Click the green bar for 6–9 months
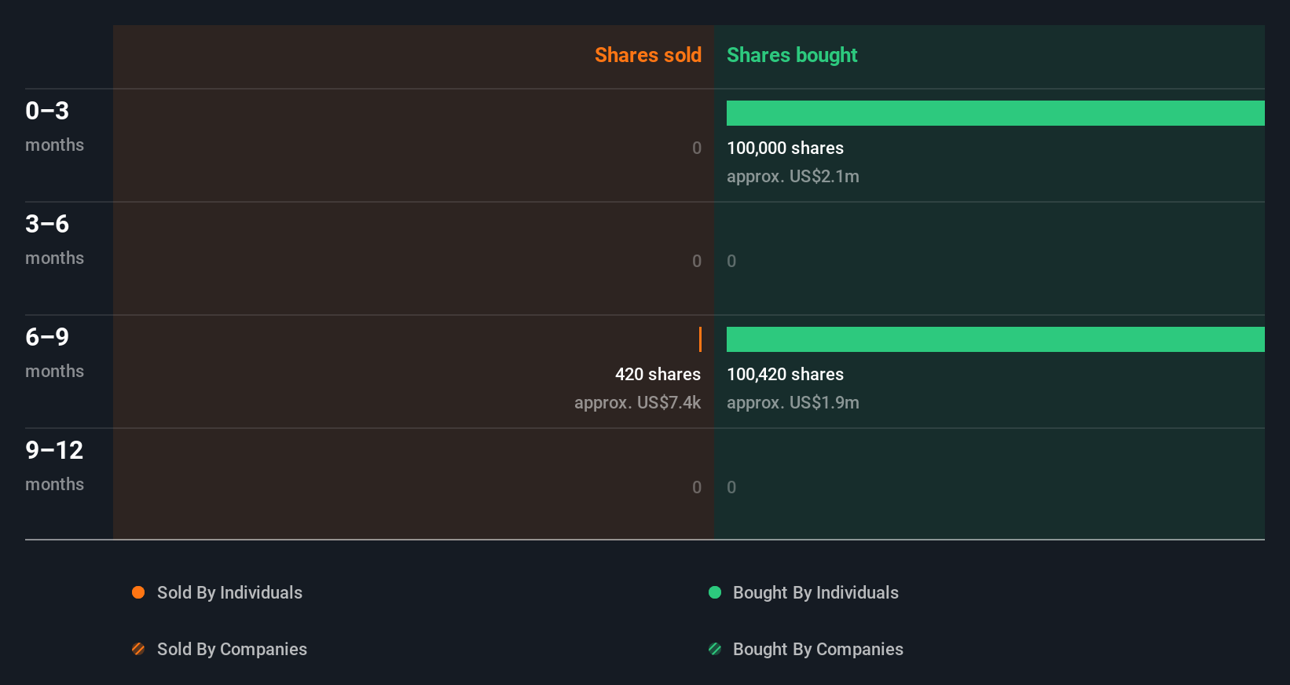The width and height of the screenshot is (1290, 685). 995,339
